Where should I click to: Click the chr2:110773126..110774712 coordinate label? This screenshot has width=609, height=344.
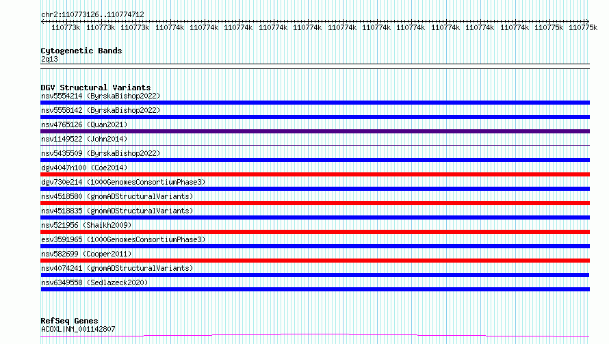pos(92,14)
